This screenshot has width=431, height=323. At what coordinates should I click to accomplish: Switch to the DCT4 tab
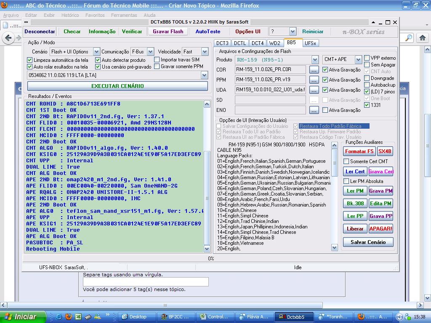(x=258, y=43)
